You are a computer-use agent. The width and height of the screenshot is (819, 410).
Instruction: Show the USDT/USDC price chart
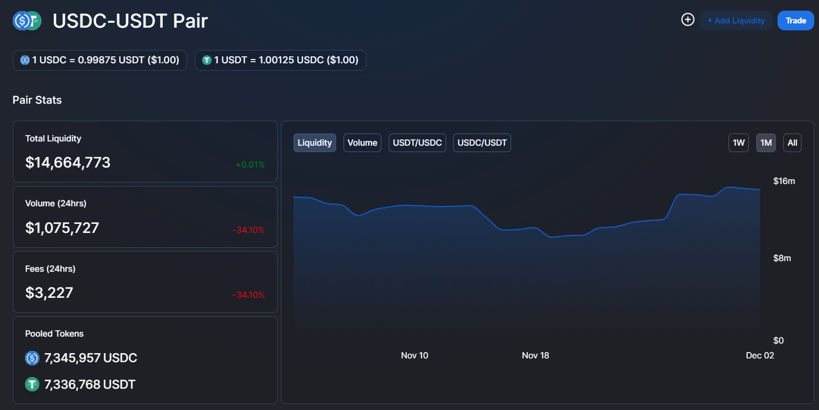417,143
